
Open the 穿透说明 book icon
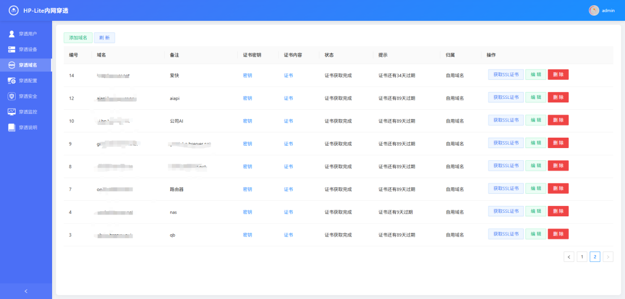click(x=12, y=127)
